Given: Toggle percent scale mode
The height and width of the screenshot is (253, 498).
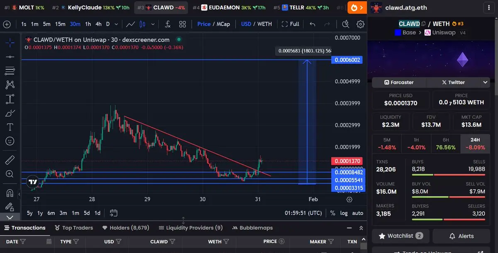Looking at the screenshot, I should click(332, 213).
